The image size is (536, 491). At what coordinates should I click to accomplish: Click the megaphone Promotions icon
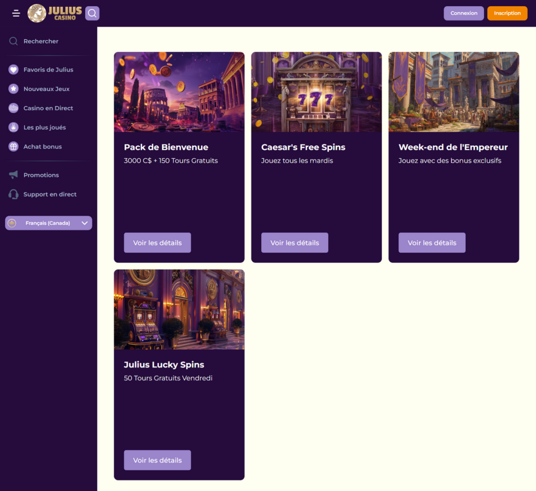[x=14, y=175]
